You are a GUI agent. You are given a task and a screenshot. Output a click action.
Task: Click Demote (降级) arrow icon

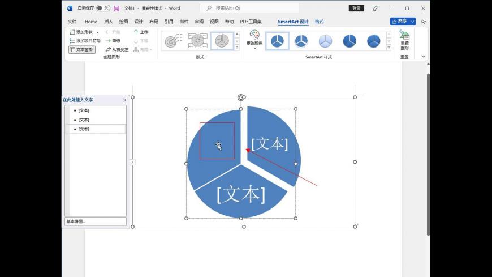pyautogui.click(x=108, y=41)
